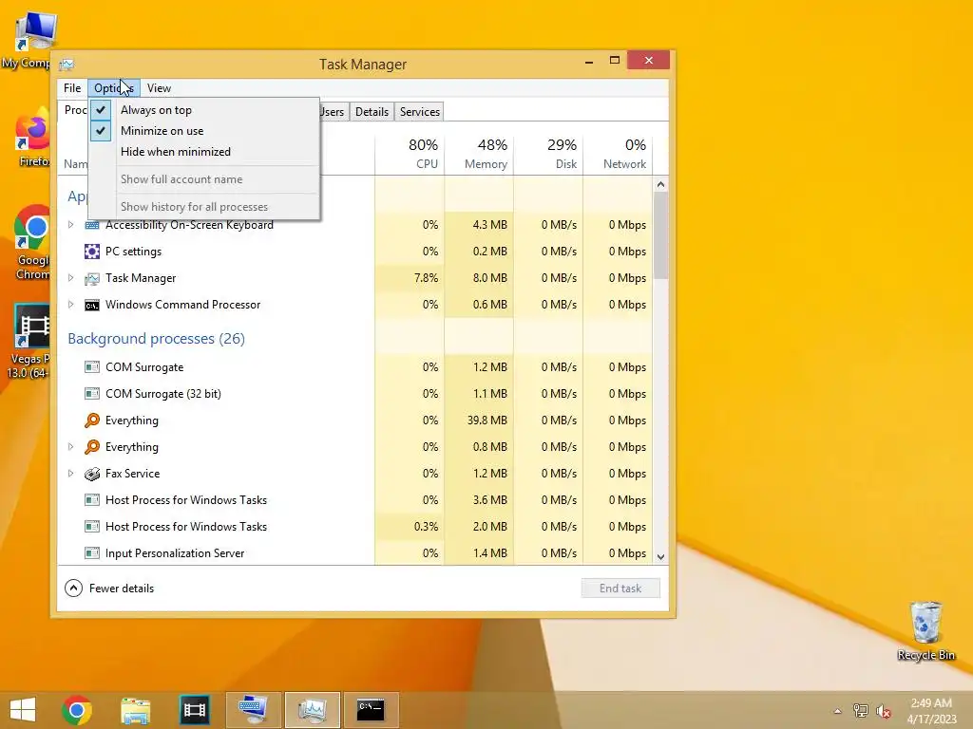Uncheck Always on top option

tap(205, 110)
